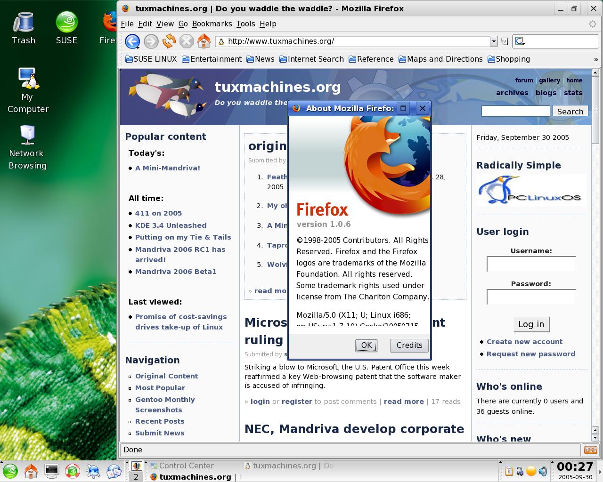Open SUSE help center lifebuoy icon
603x482 pixels.
(73, 471)
